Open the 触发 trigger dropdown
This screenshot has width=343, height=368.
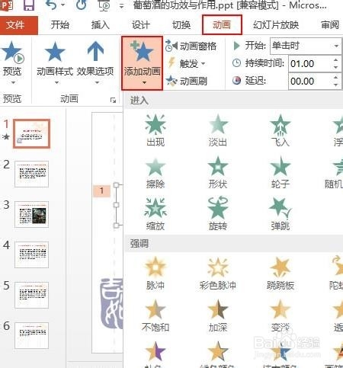click(x=186, y=63)
